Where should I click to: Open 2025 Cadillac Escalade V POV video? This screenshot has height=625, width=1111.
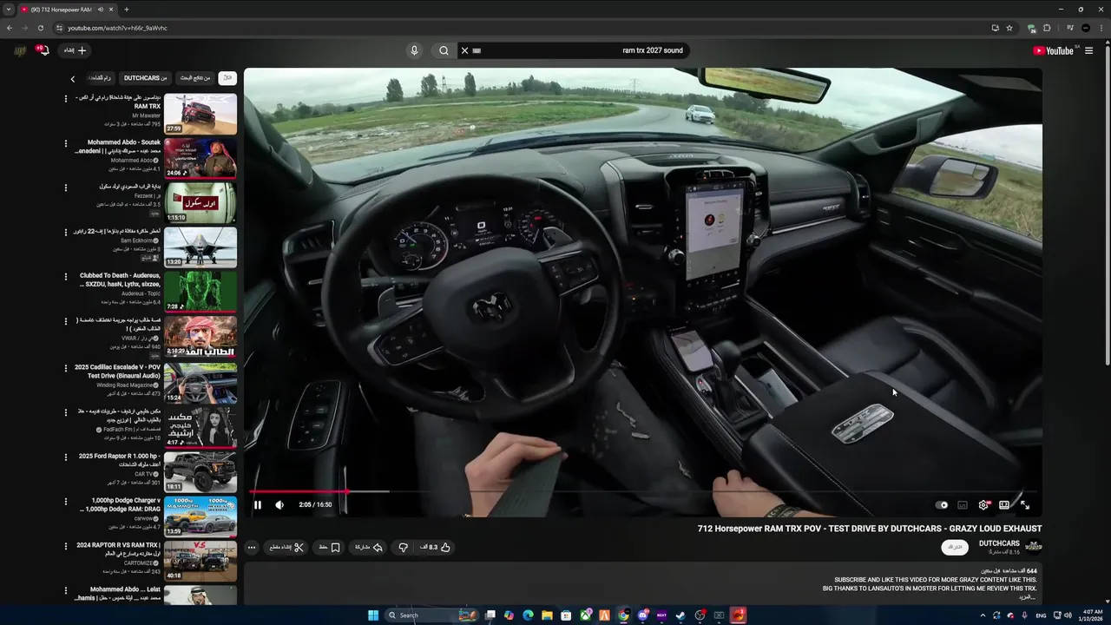pyautogui.click(x=201, y=383)
